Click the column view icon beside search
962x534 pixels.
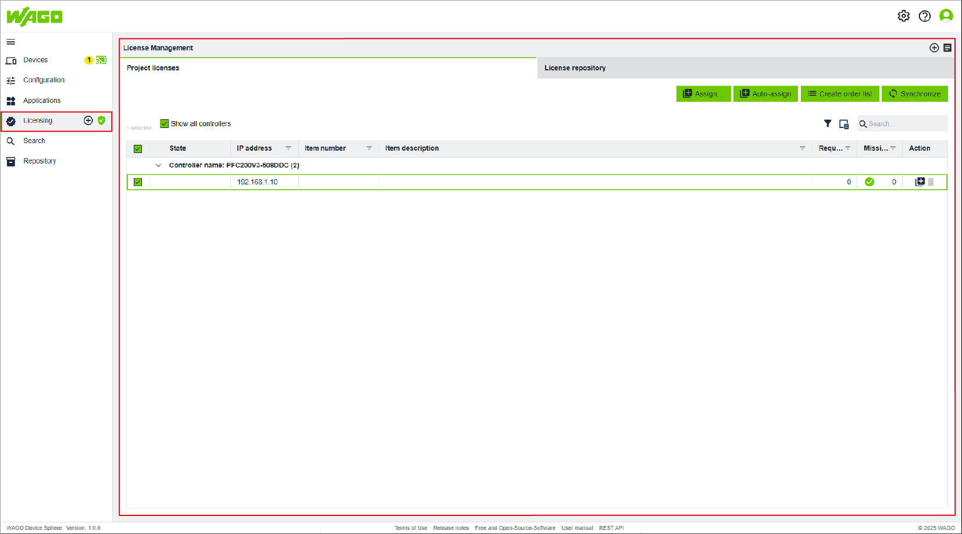point(844,124)
